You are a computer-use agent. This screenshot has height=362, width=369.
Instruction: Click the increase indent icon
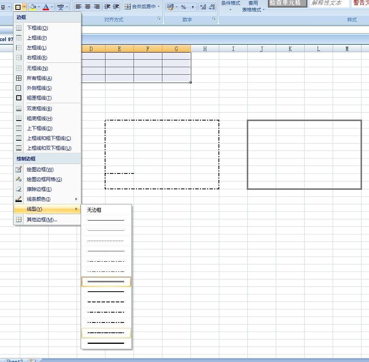(x=116, y=7)
